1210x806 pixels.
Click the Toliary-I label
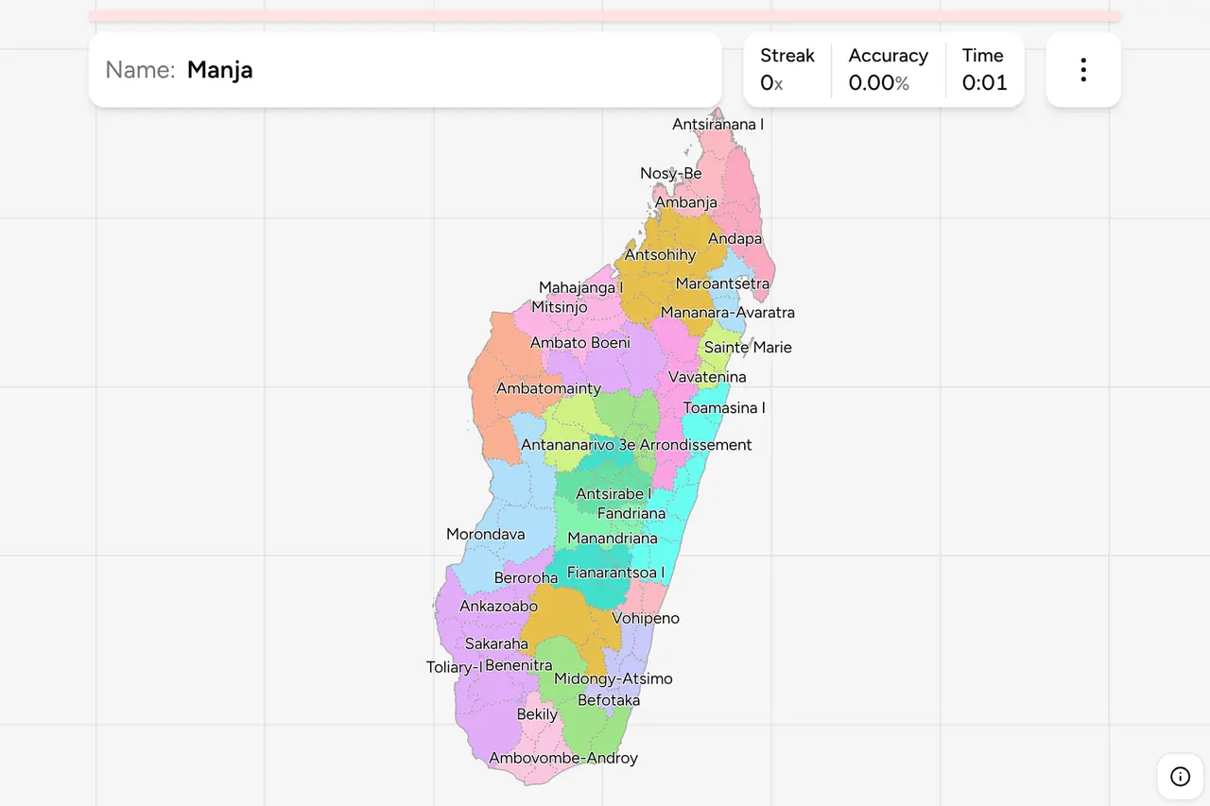[454, 667]
